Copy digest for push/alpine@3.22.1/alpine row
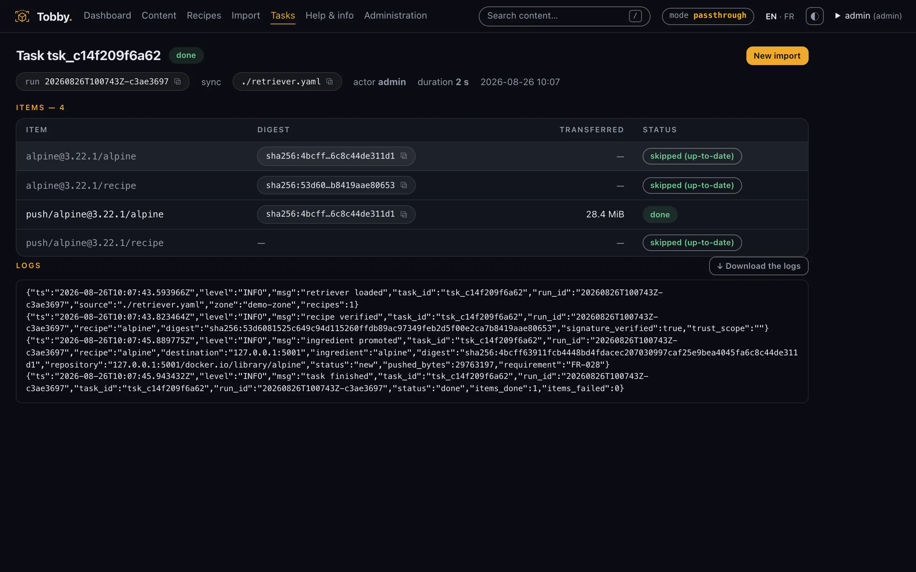The width and height of the screenshot is (916, 572). (404, 214)
